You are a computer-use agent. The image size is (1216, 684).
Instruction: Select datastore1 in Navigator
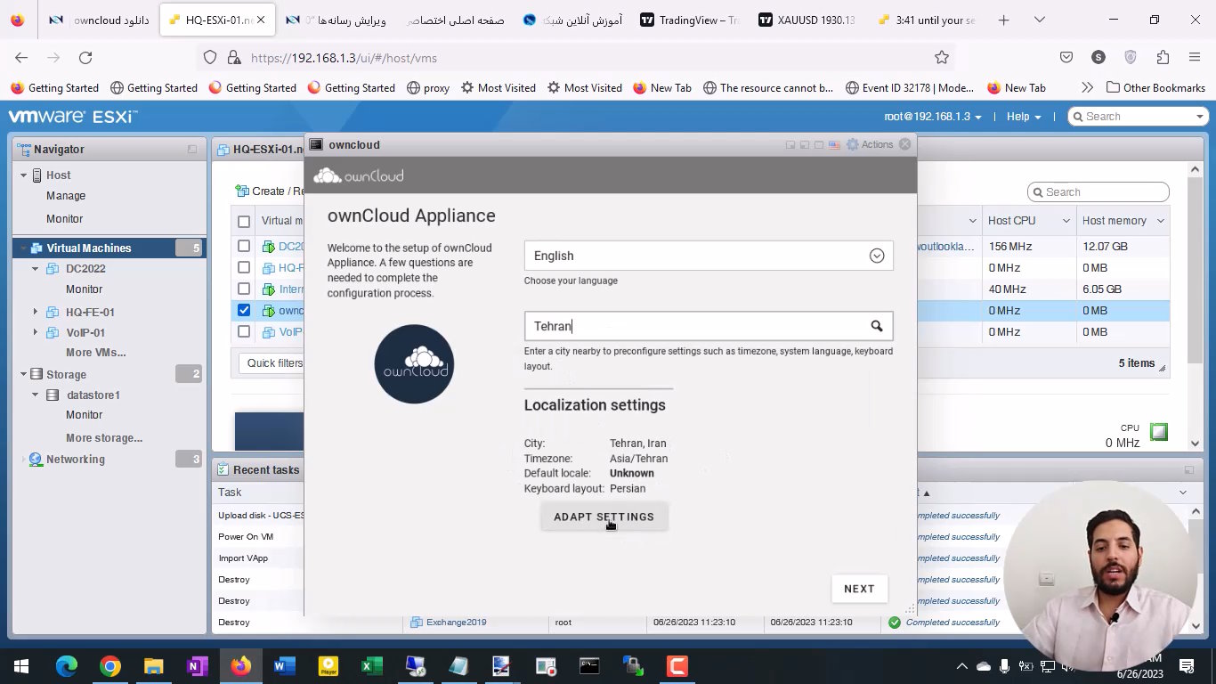(93, 395)
